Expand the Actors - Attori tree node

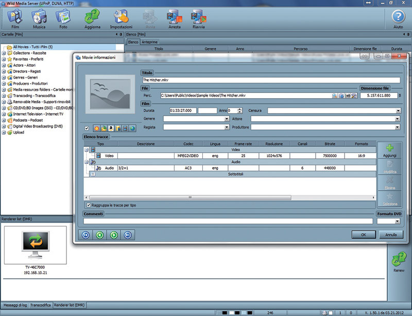(4, 65)
